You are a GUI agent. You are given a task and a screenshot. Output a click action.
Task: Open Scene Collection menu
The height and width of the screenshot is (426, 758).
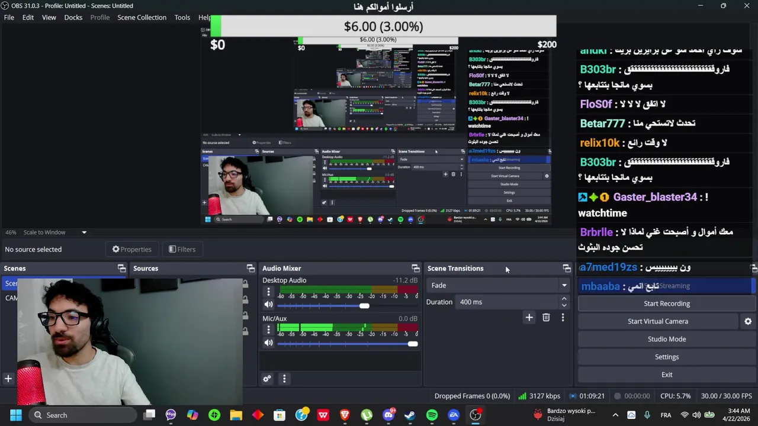(x=142, y=17)
